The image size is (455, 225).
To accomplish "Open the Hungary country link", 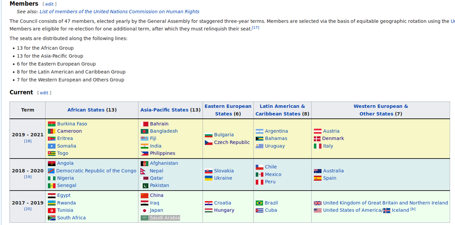I will click(x=224, y=210).
